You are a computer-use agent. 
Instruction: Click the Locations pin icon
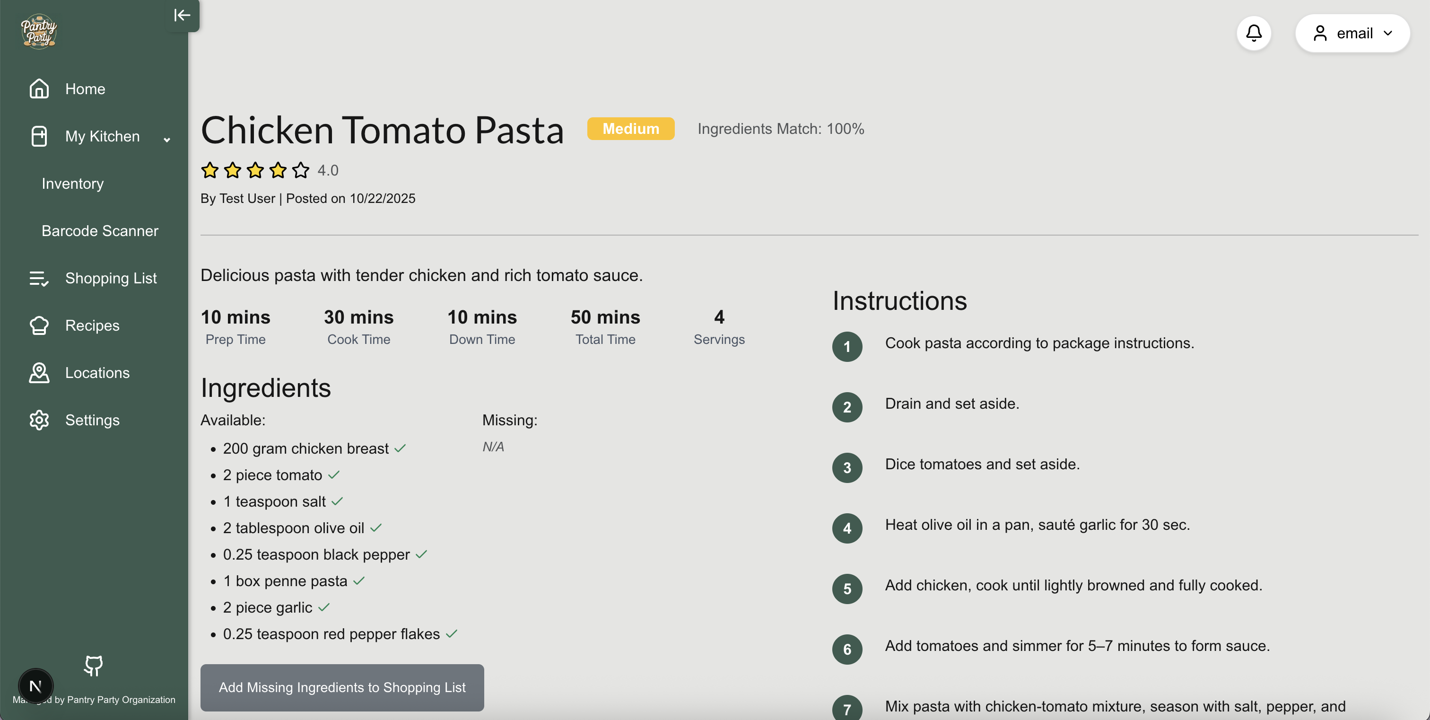pyautogui.click(x=39, y=372)
